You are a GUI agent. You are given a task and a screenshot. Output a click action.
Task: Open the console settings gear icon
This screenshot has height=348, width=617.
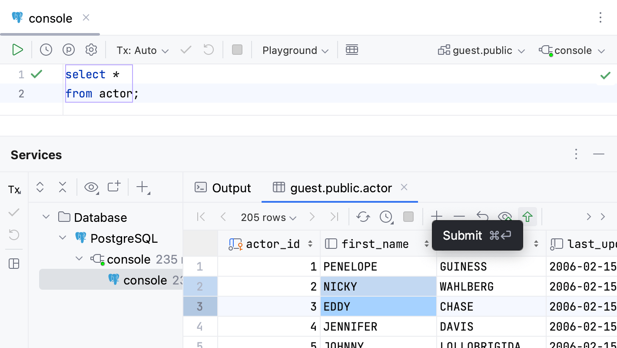[91, 50]
